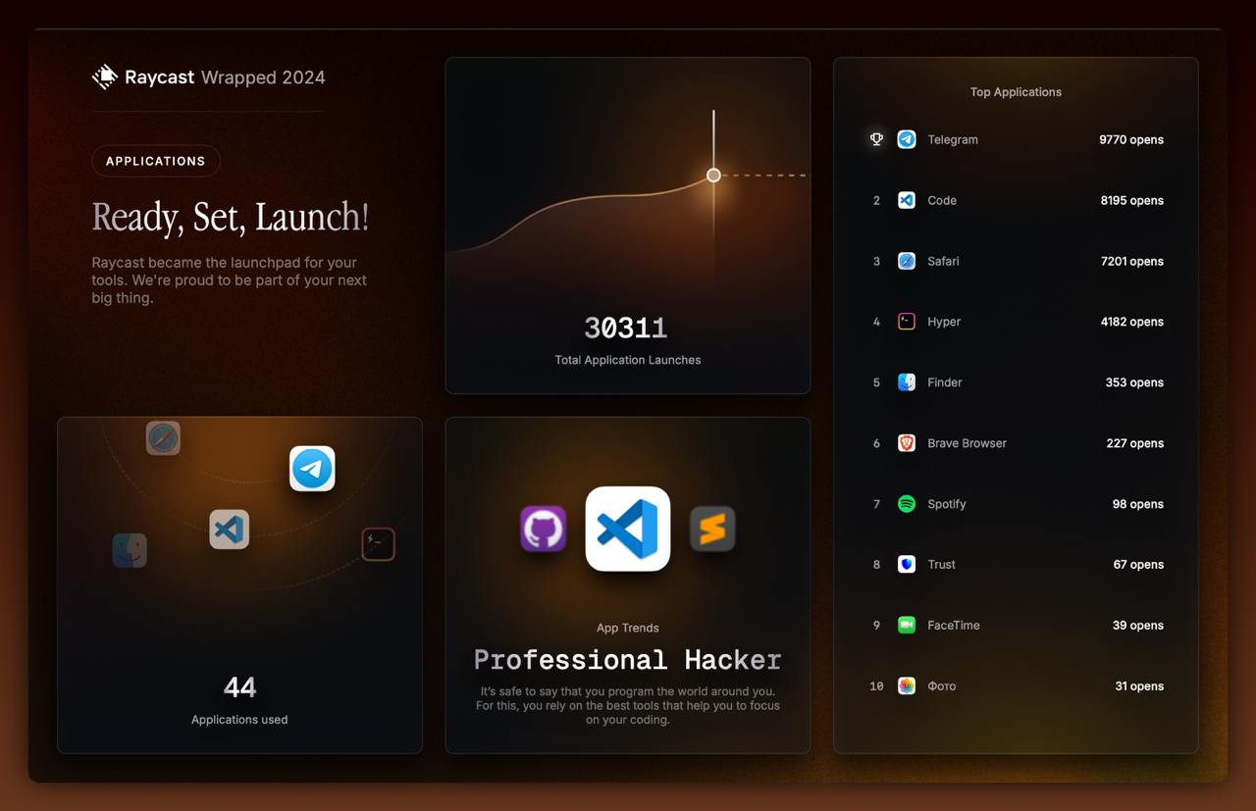Click the Hyper terminal icon in Top Applications list
The image size is (1256, 811).
tap(907, 322)
